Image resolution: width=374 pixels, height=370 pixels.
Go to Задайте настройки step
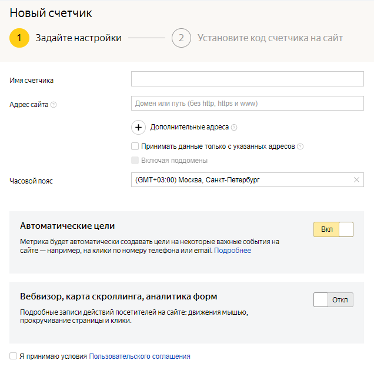(78, 38)
